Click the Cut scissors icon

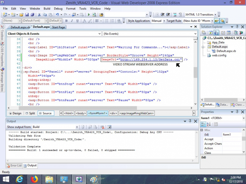[x=39, y=15]
